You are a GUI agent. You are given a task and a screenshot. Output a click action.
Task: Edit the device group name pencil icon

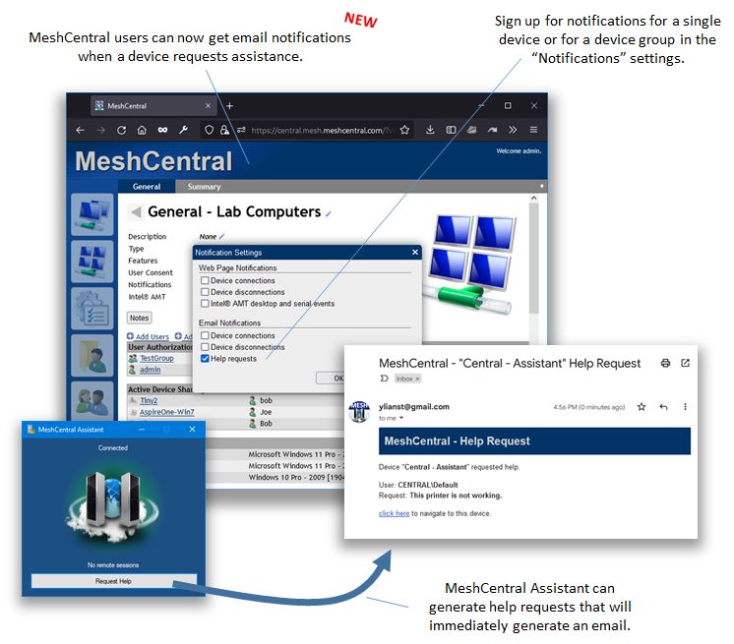point(329,213)
